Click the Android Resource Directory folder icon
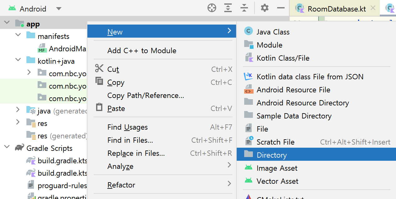396x199 pixels. click(249, 102)
